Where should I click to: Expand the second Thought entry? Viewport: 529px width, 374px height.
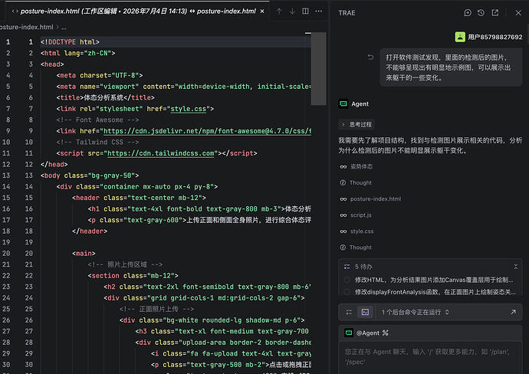point(360,248)
